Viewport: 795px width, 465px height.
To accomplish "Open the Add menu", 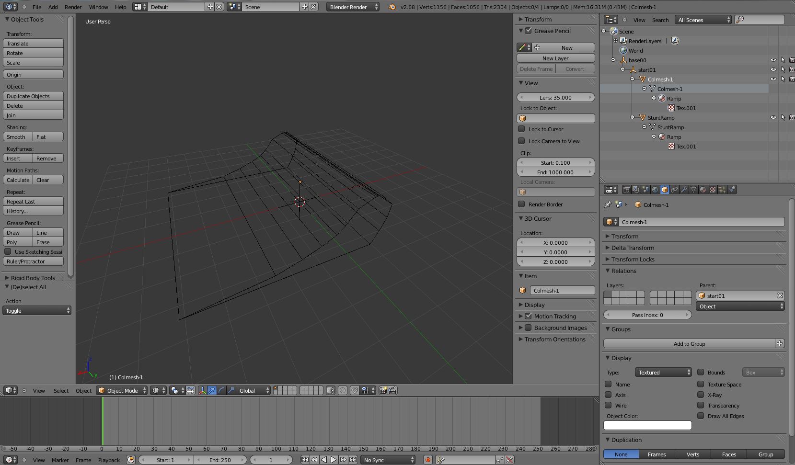I will click(53, 7).
